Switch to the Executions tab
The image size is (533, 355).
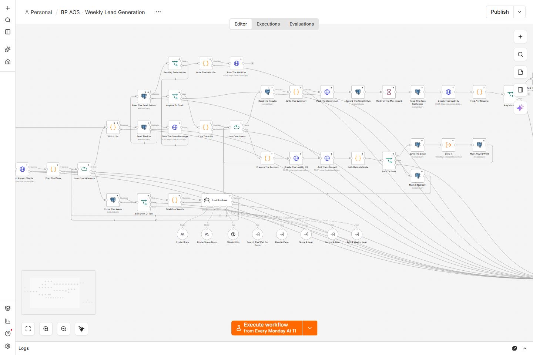pyautogui.click(x=268, y=24)
